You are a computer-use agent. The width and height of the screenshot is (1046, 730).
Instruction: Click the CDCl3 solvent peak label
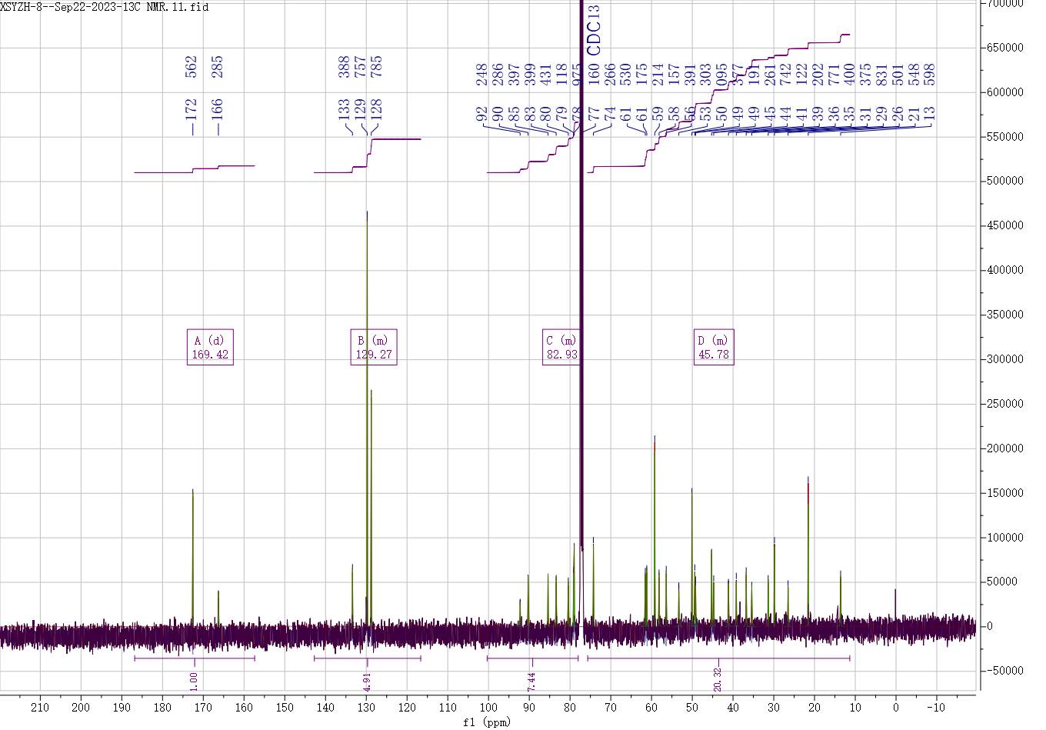click(x=594, y=31)
